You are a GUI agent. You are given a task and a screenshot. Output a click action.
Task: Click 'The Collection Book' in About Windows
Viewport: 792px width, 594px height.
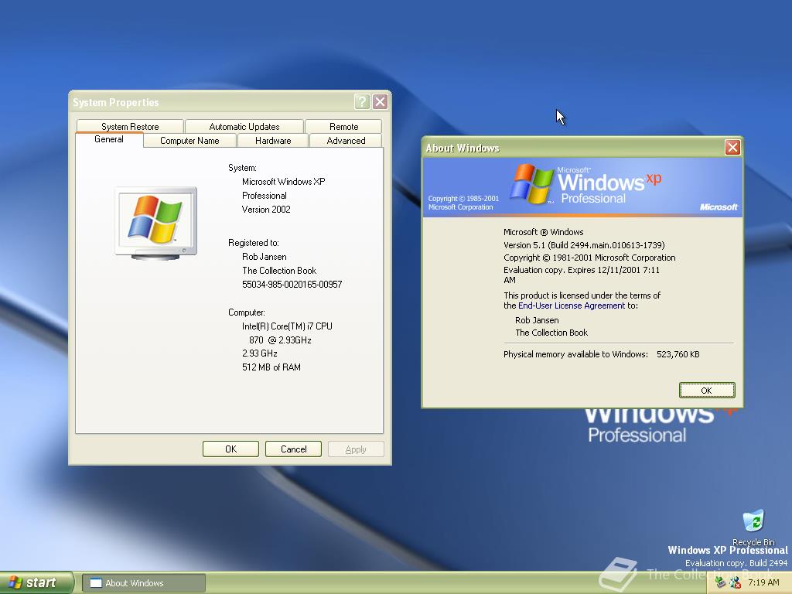point(551,333)
